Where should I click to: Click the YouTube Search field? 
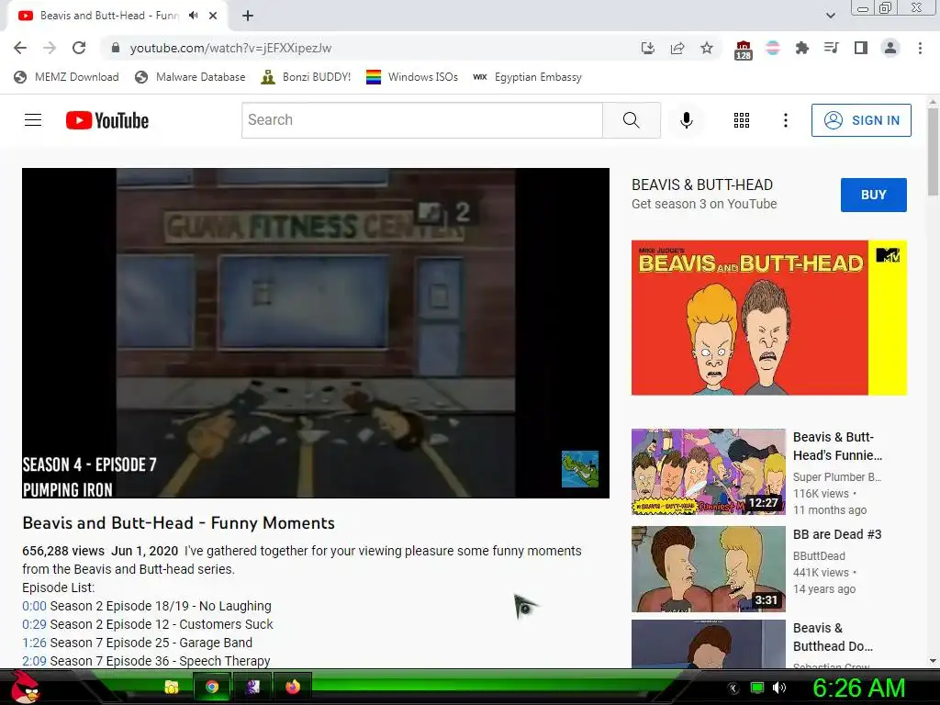pyautogui.click(x=422, y=120)
